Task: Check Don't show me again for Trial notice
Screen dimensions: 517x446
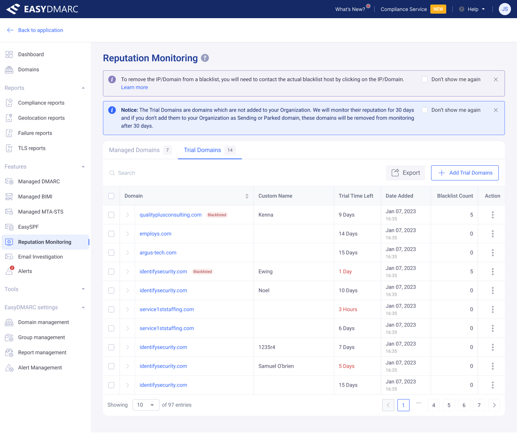Action: 425,110
